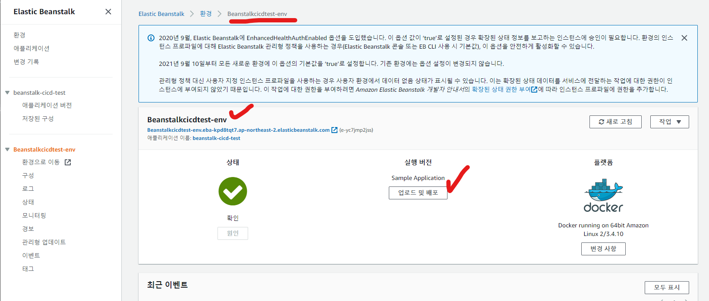This screenshot has width=709, height=301.
Task: Open the 확장된 상태 권한 부여 documentation link
Action: click(501, 90)
